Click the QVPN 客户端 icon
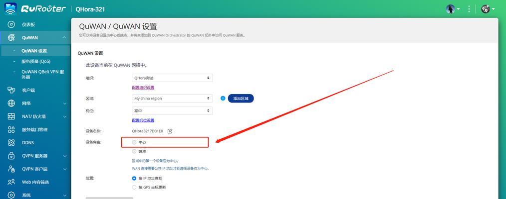This screenshot has height=199, width=506. click(11, 169)
